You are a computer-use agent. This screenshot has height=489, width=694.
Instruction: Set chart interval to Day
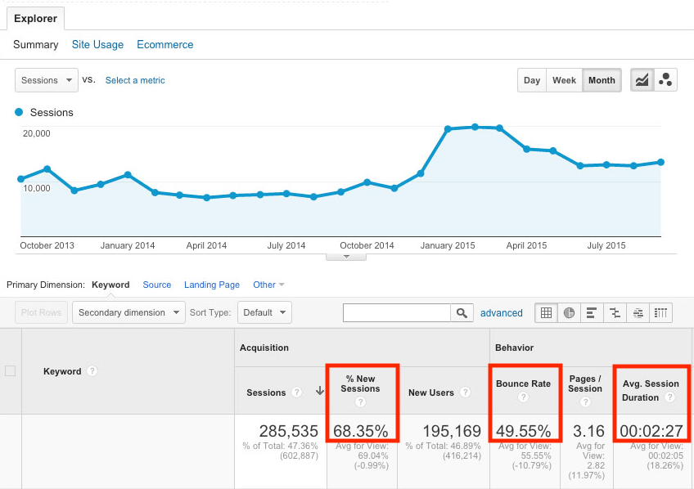click(532, 80)
